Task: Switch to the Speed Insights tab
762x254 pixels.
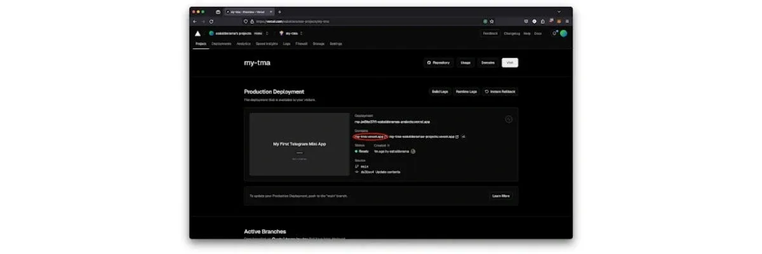Action: tap(267, 44)
